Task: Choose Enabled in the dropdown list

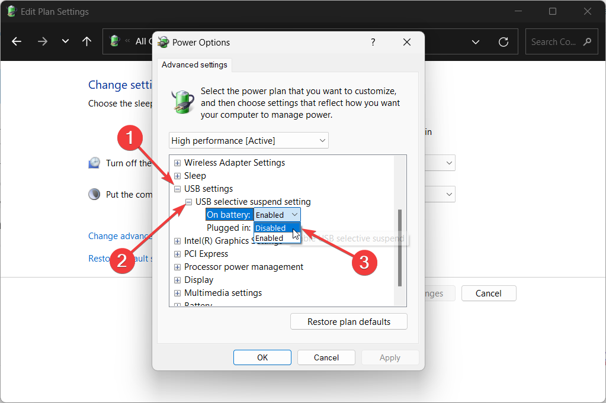Action: pos(277,238)
